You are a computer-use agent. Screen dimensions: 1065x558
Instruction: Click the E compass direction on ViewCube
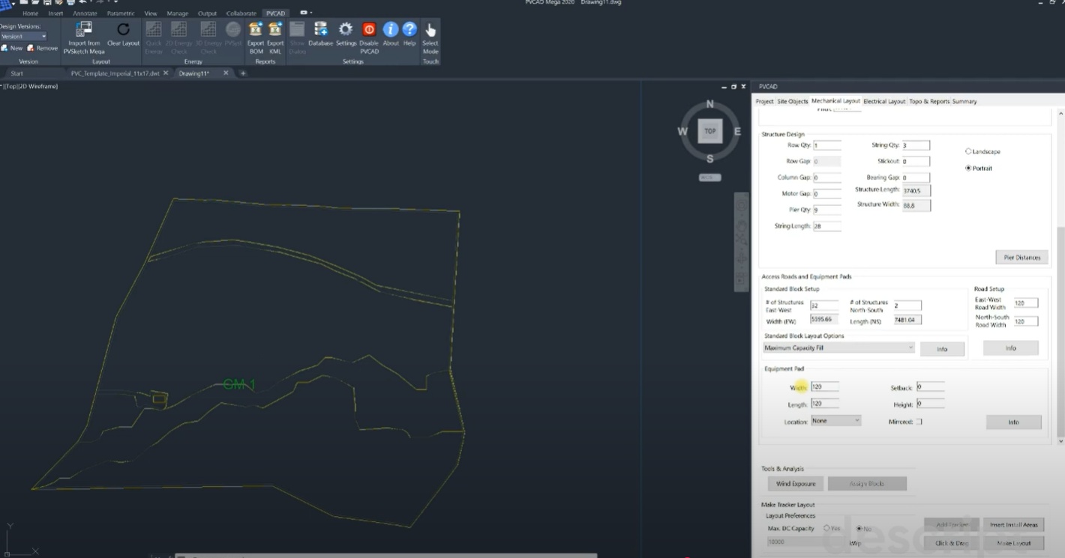coord(737,132)
